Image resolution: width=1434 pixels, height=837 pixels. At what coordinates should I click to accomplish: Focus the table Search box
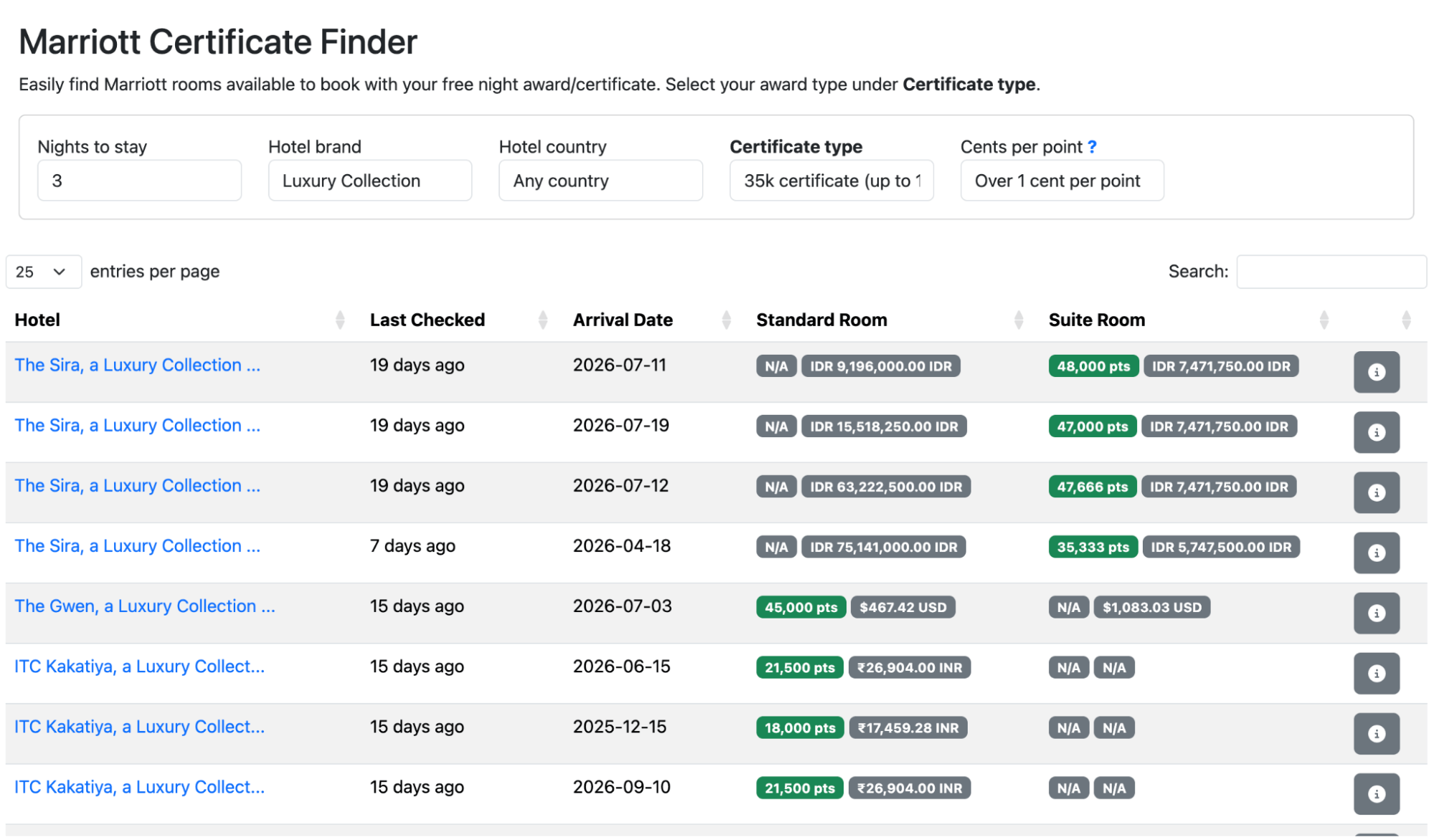coord(1331,272)
